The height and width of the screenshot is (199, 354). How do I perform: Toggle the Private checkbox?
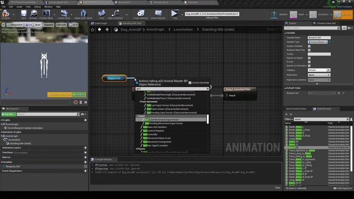tap(309, 62)
